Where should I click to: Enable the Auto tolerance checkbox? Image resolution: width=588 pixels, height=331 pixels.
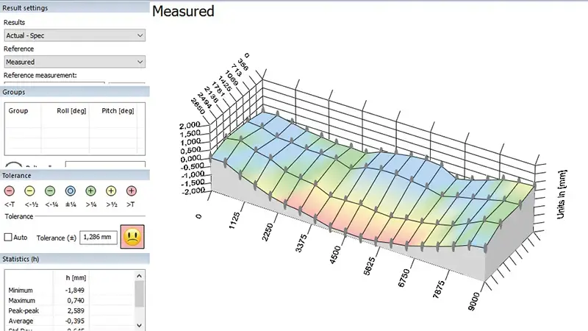point(9,238)
